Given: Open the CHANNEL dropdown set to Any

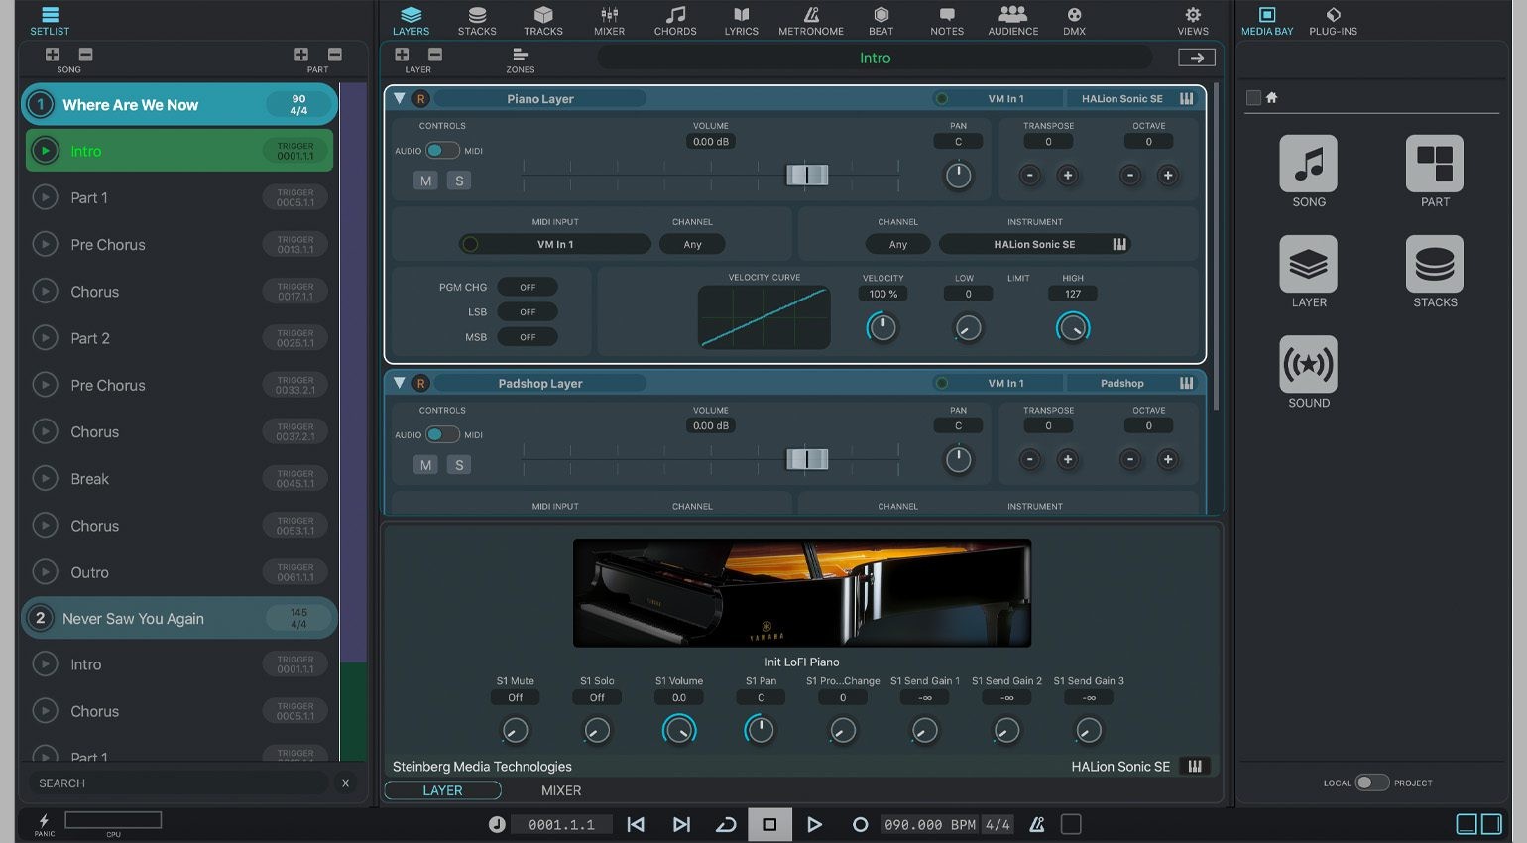Looking at the screenshot, I should (692, 243).
